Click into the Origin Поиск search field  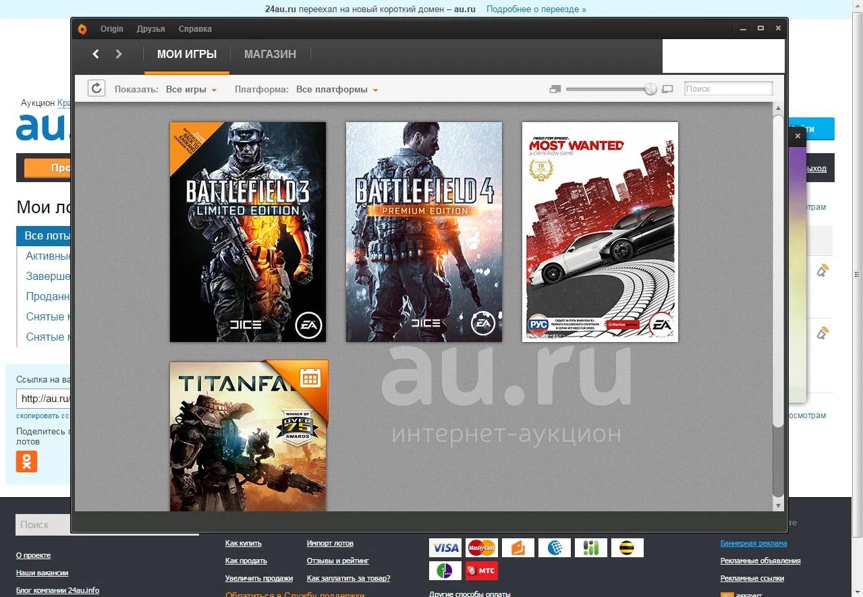(729, 88)
